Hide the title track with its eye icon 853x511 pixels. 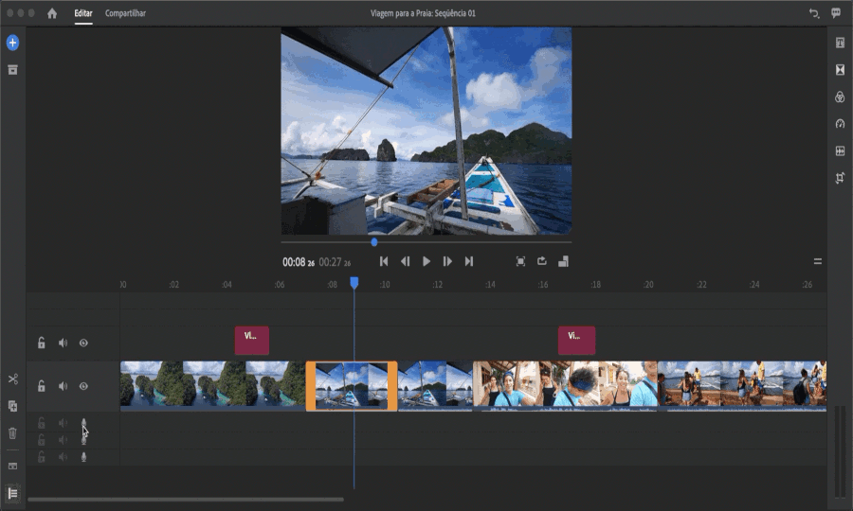click(x=83, y=344)
